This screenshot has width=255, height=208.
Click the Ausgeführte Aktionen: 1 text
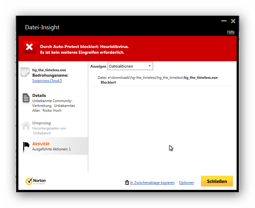(51, 149)
